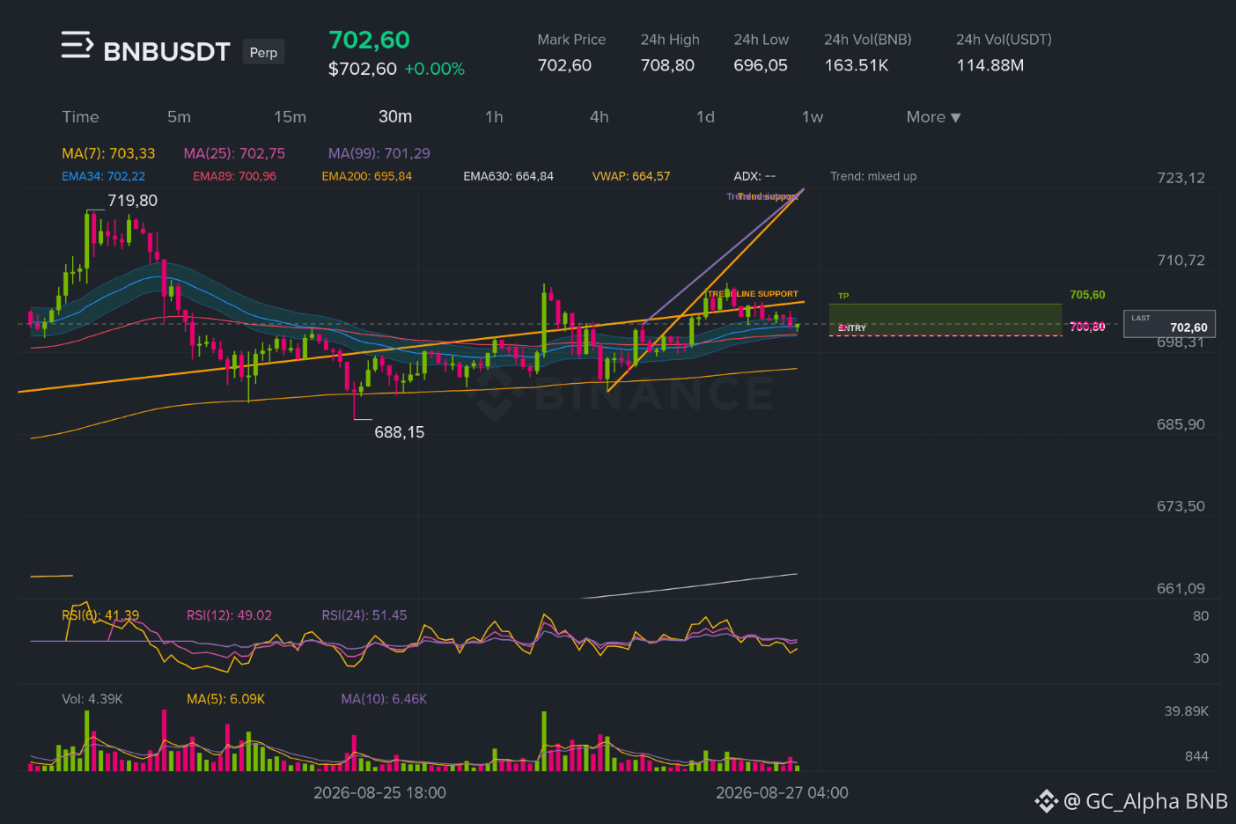Click the 685,90 price axis label
Image resolution: width=1236 pixels, height=824 pixels.
click(1181, 424)
